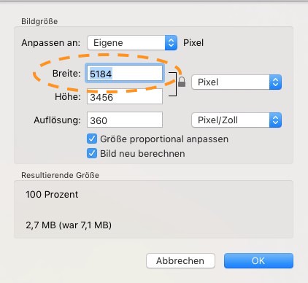This screenshot has width=308, height=283.
Task: Click the '100 Prozent' result text
Action: 52,195
